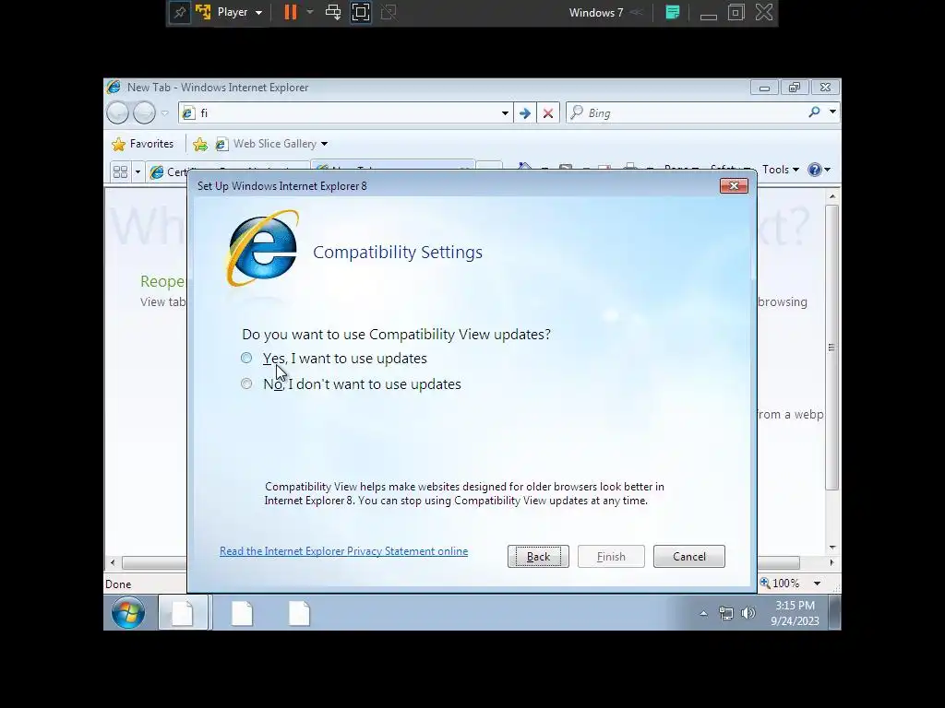945x708 pixels.
Task: Click the horizontal scroll left arrow
Action: click(113, 563)
